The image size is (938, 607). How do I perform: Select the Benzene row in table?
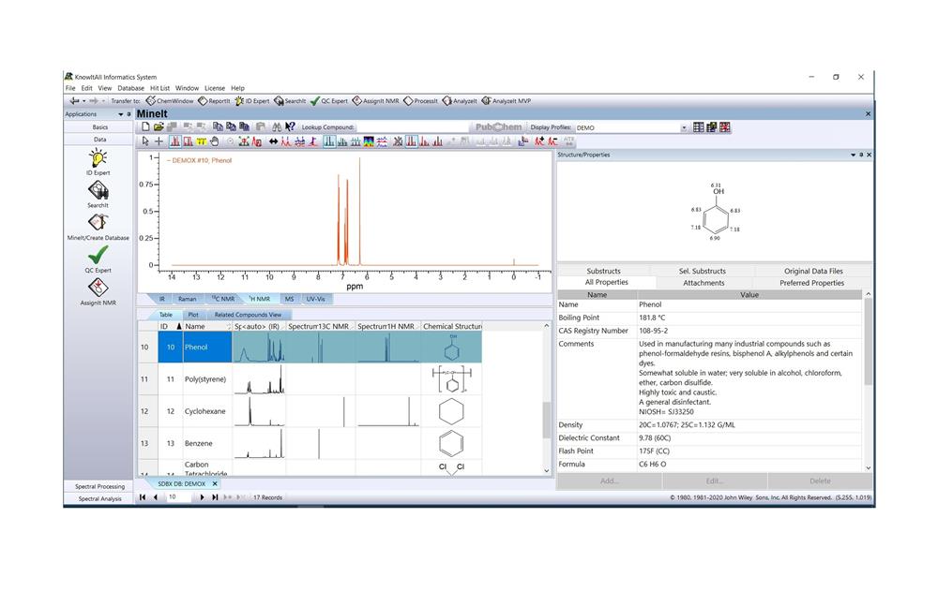[197, 443]
